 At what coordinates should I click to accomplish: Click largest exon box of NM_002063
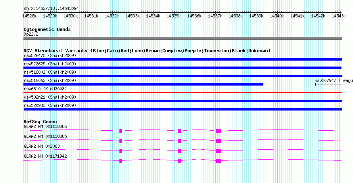click(x=219, y=151)
